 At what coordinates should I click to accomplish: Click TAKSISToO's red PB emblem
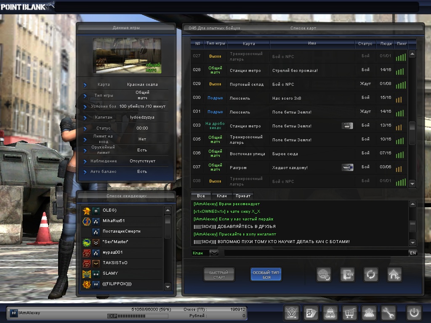[87, 263]
